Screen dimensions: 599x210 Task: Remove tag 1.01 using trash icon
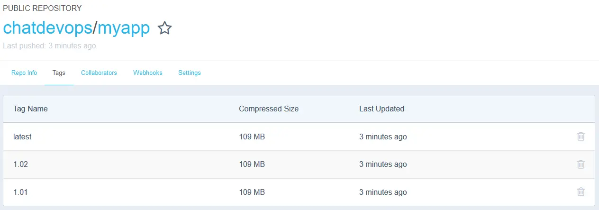coord(581,192)
